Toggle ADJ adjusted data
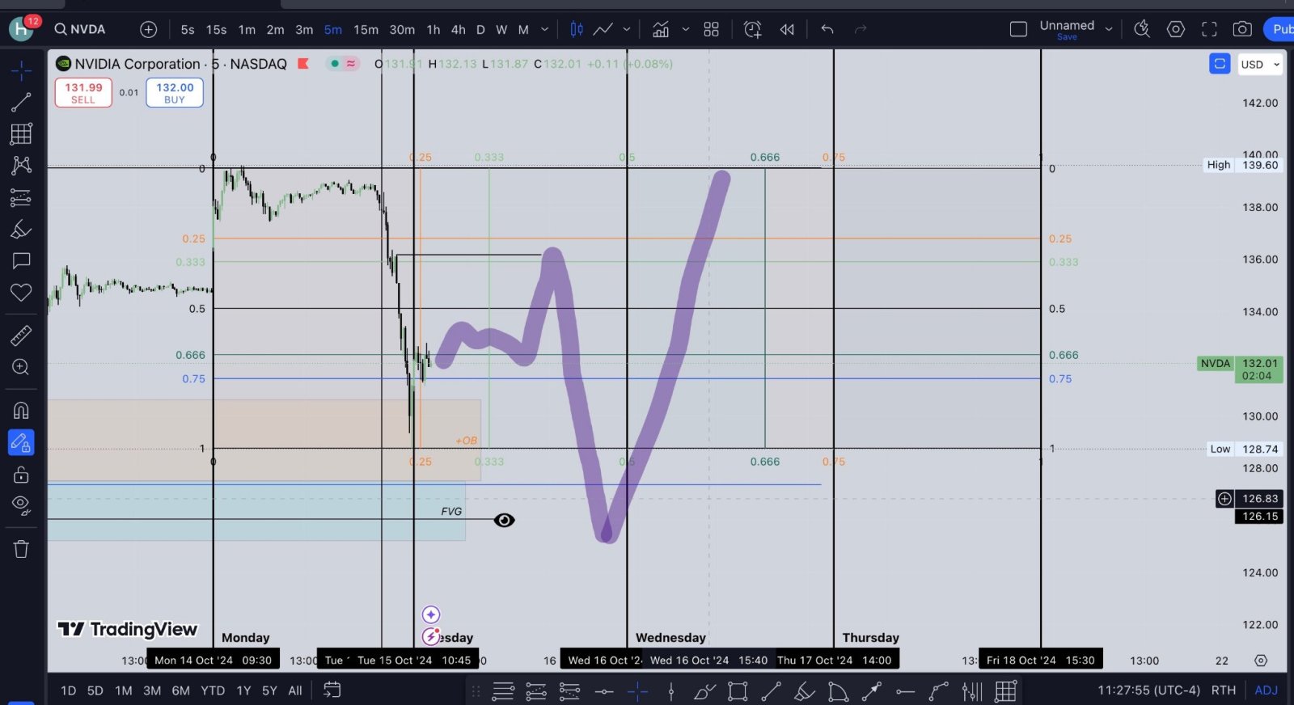The image size is (1294, 705). [1267, 690]
